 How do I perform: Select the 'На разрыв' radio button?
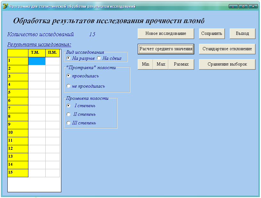[68, 58]
